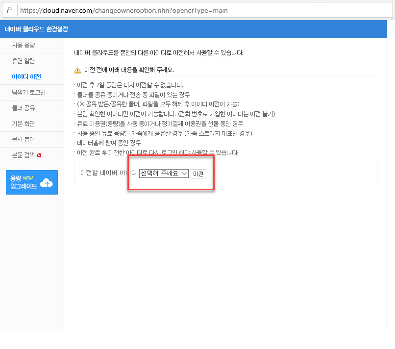Click the lock icon in address bar
The image size is (395, 349).
point(10,10)
